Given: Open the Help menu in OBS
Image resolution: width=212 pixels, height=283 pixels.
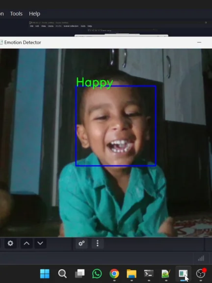Looking at the screenshot, I should tap(34, 14).
